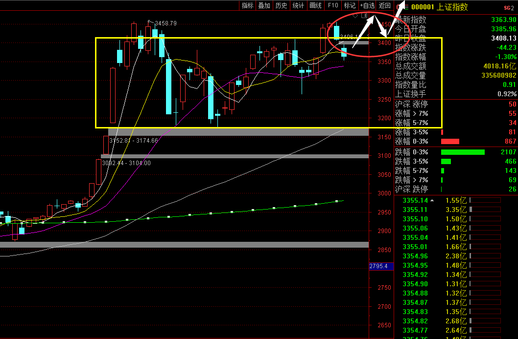
Task: Select the 2650 price axis label
Action: pyautogui.click(x=384, y=325)
